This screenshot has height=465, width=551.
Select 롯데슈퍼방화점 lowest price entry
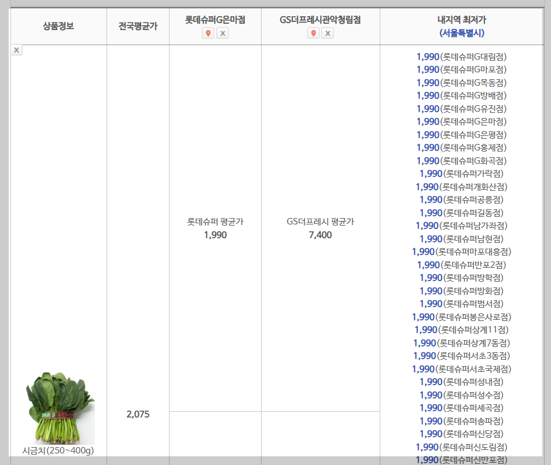pyautogui.click(x=462, y=291)
